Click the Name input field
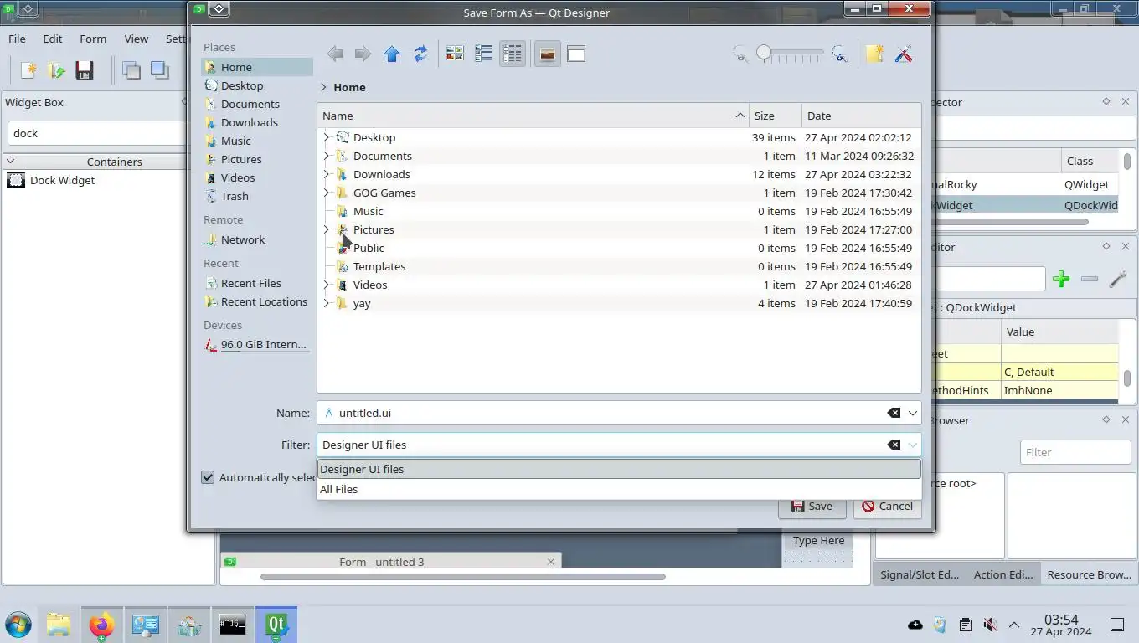The width and height of the screenshot is (1139, 643). tap(619, 413)
